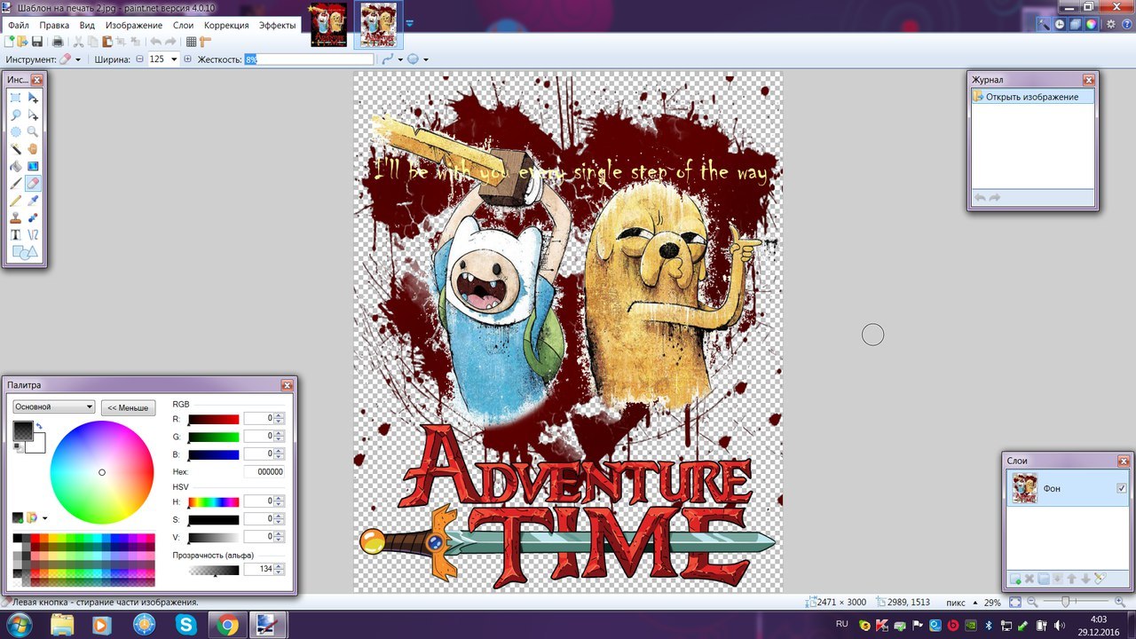Open the Слои menu

click(x=183, y=26)
